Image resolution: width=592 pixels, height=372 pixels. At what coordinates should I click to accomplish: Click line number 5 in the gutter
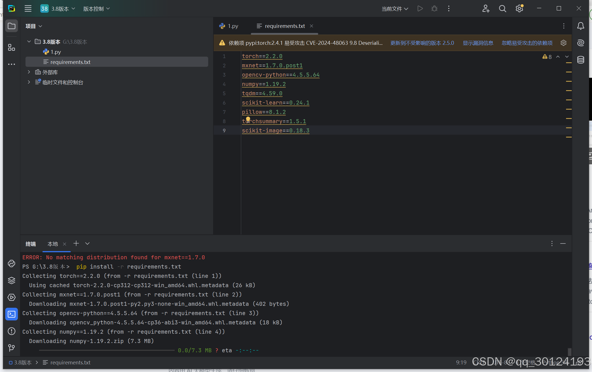coord(224,94)
